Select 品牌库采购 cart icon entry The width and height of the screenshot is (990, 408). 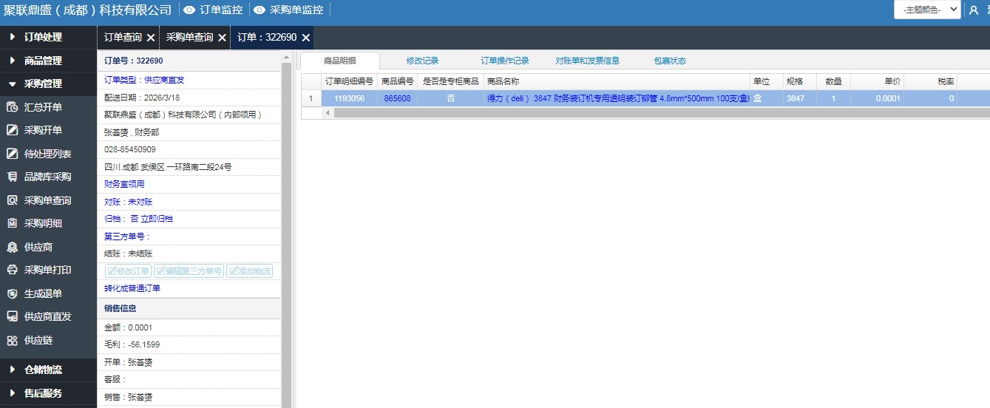12,177
